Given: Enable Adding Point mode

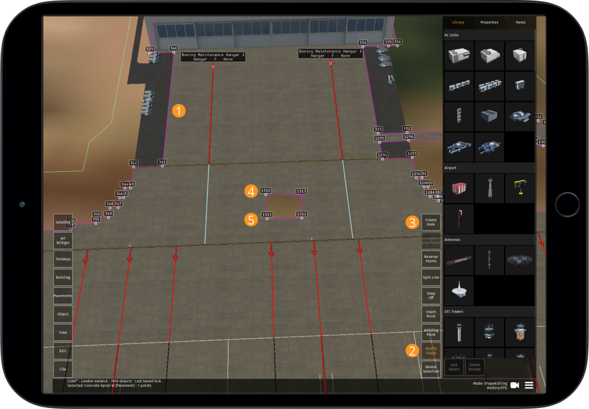Looking at the screenshot, I should coord(430,333).
